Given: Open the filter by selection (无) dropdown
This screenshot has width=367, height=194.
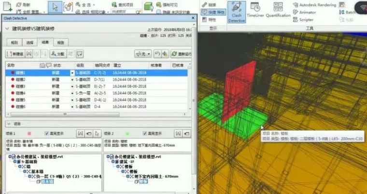Looking at the screenshot, I should tap(143, 54).
